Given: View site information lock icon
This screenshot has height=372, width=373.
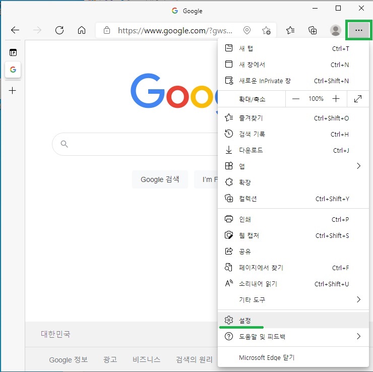Looking at the screenshot, I should click(x=107, y=30).
